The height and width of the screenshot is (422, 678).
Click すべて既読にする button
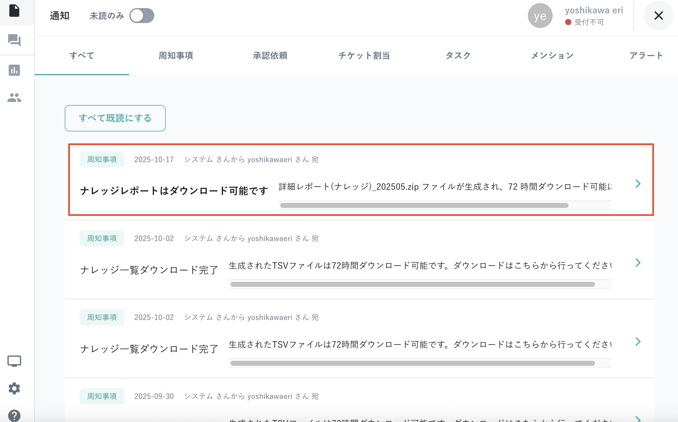pos(115,118)
